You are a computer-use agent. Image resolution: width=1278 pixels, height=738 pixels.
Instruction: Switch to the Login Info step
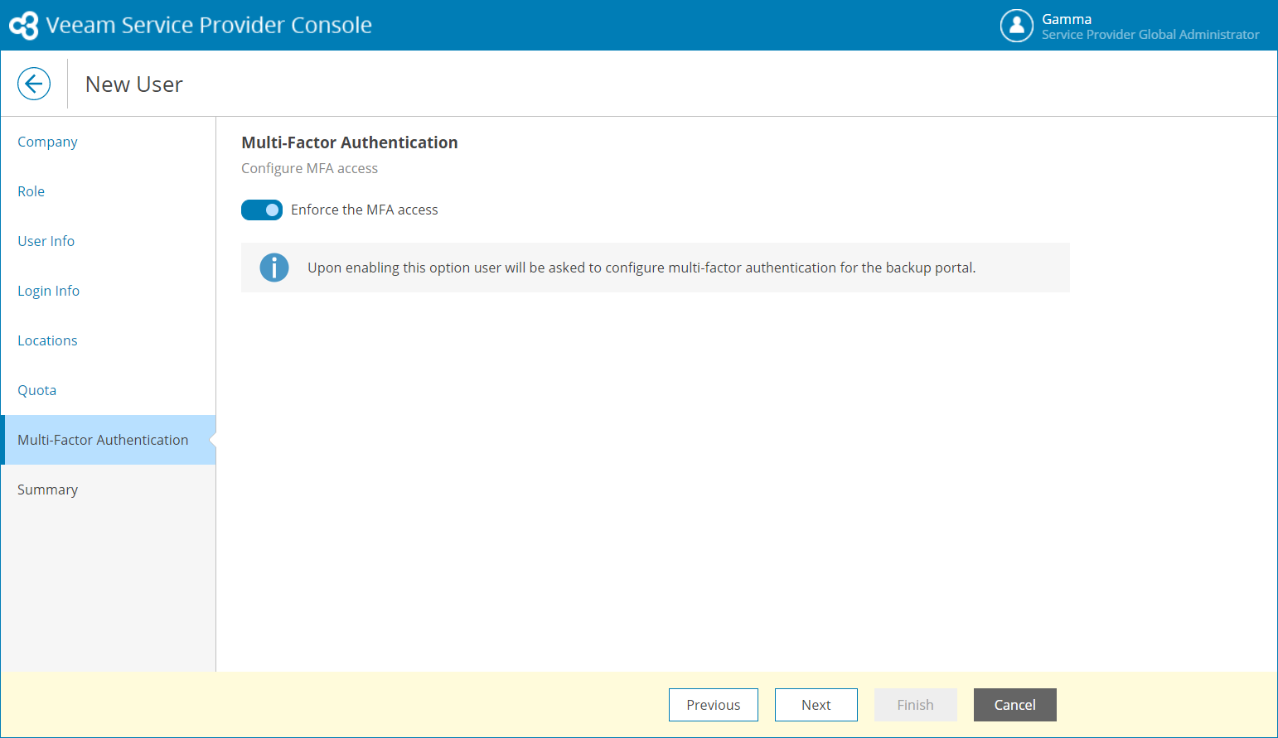[49, 291]
